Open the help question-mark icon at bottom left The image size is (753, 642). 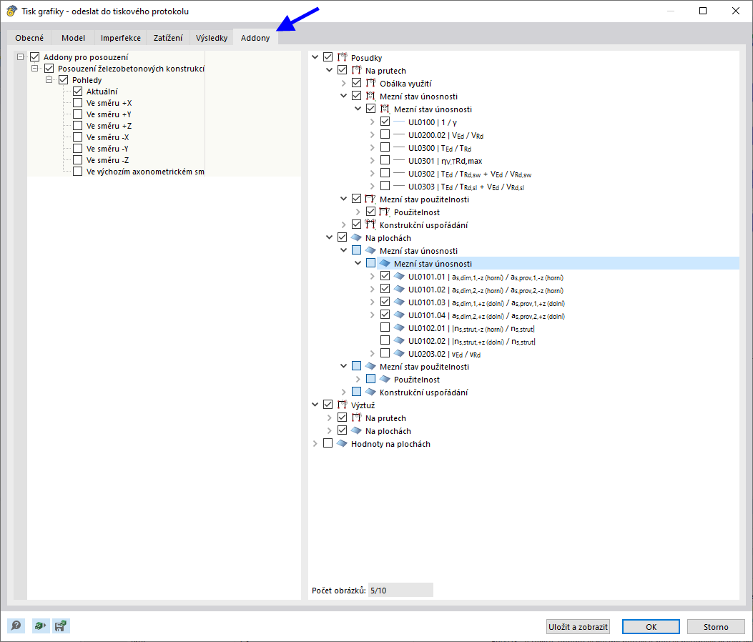[x=16, y=626]
